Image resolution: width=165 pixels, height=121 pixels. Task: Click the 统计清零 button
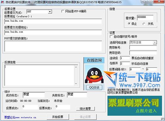click(x=85, y=109)
